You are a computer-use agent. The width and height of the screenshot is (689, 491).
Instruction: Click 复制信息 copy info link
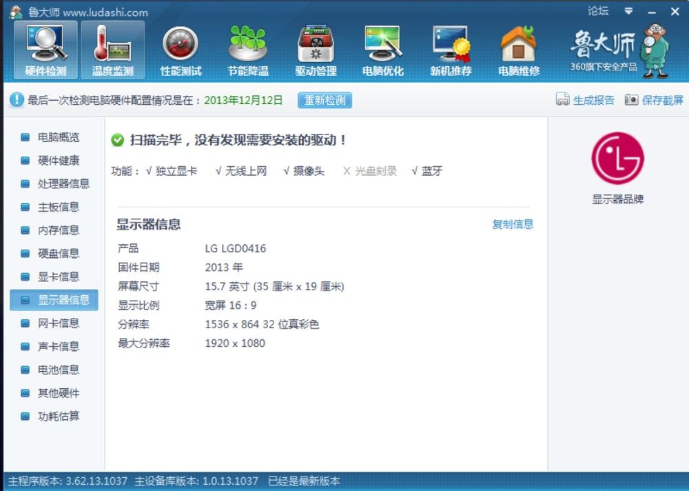click(513, 224)
